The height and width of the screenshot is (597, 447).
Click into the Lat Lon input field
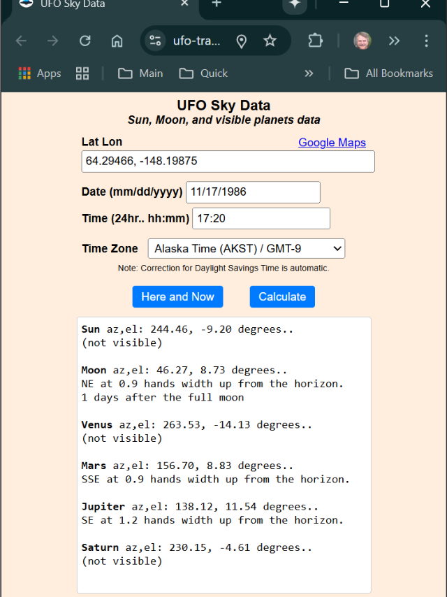228,161
